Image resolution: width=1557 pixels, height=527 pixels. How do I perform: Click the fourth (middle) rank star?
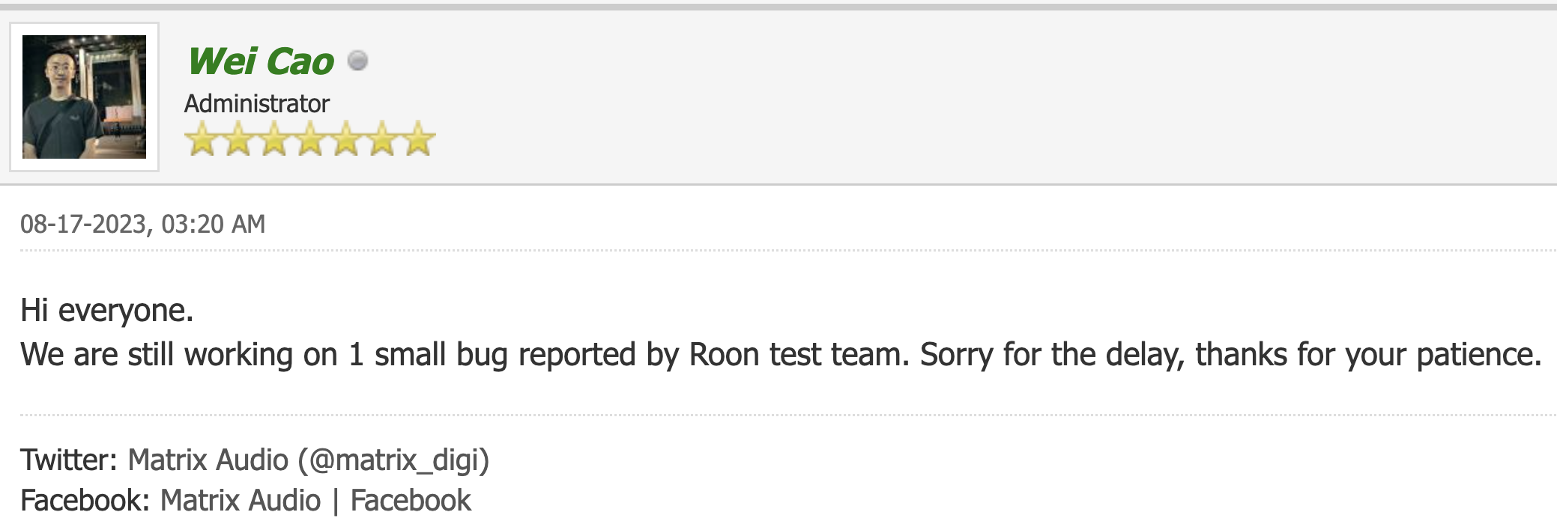point(309,139)
